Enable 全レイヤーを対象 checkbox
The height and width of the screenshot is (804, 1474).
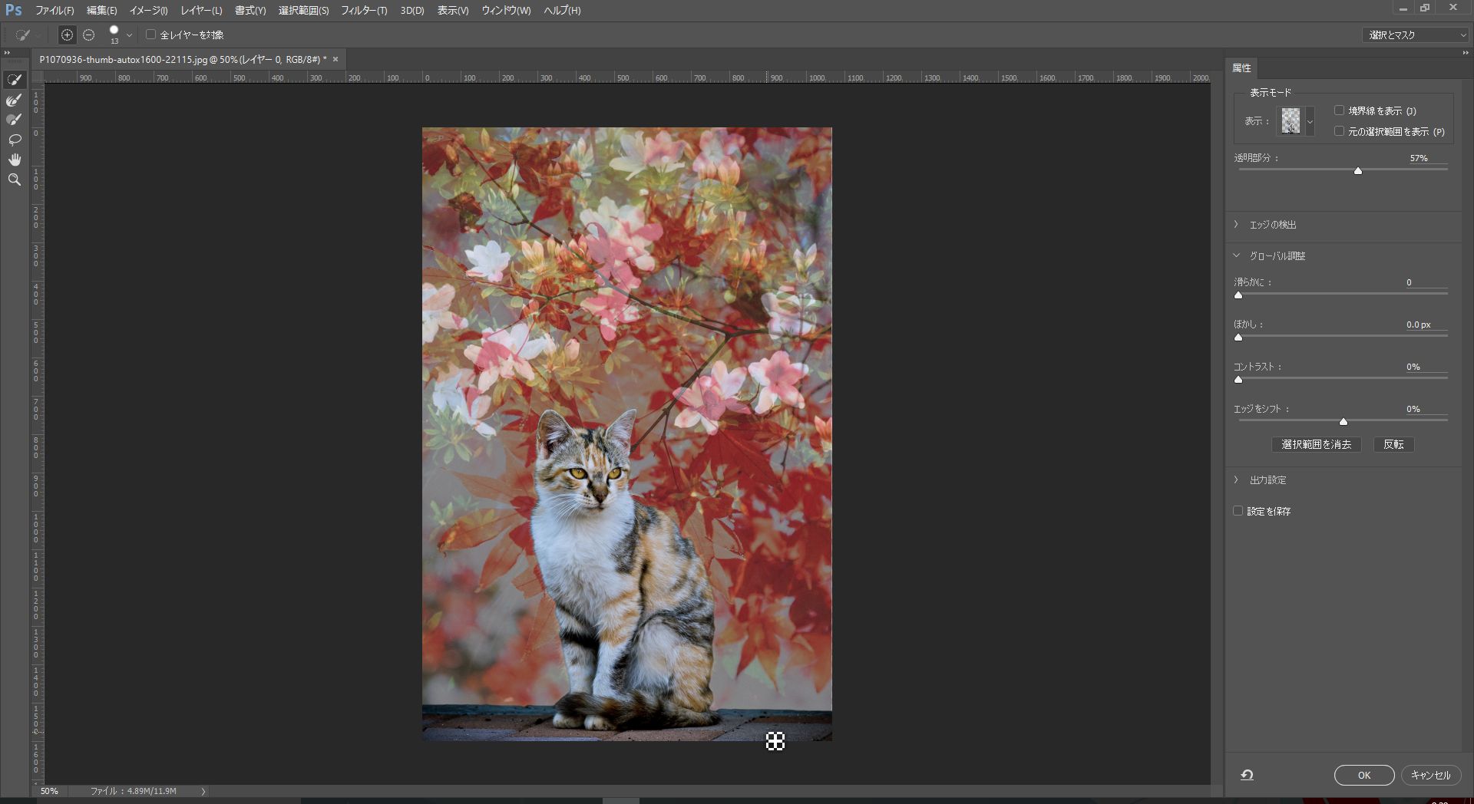(151, 35)
